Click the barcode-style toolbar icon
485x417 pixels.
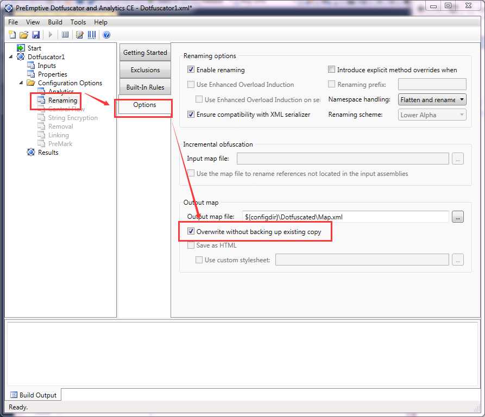tap(92, 35)
